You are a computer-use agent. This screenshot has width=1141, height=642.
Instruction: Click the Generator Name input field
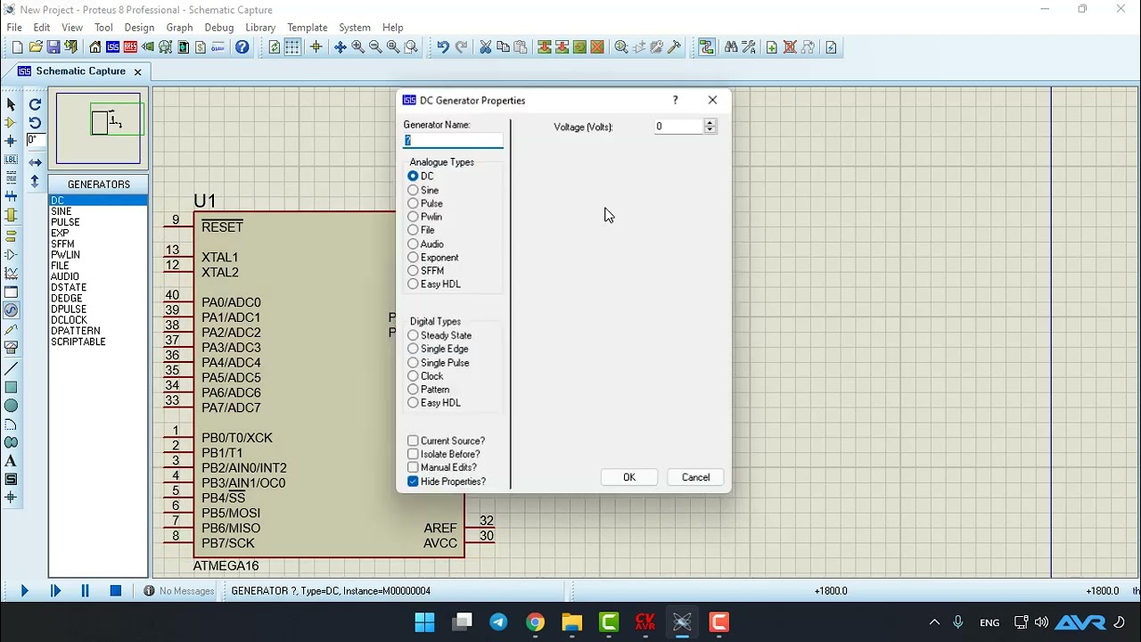click(454, 140)
